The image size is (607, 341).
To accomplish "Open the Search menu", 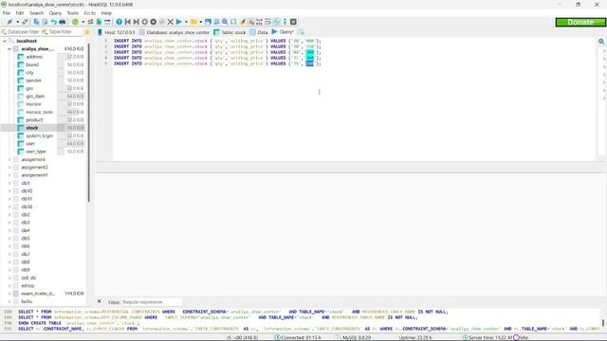I will 36,13.
